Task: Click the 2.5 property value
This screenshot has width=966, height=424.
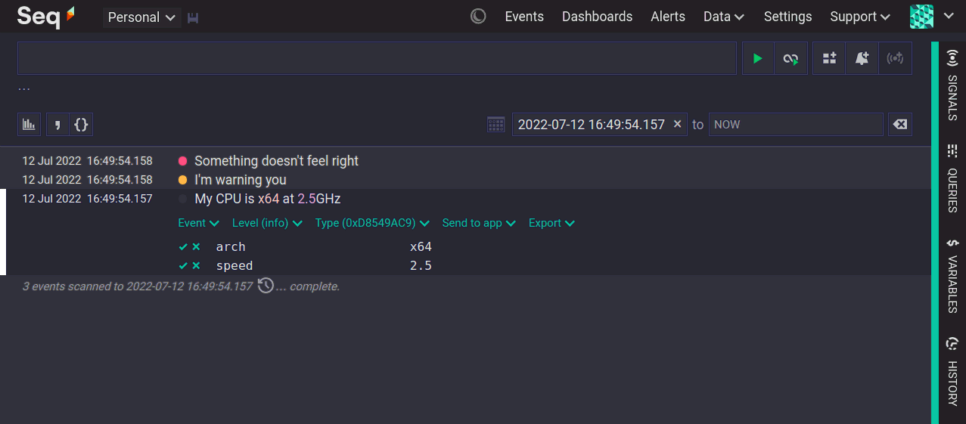Action: point(421,266)
